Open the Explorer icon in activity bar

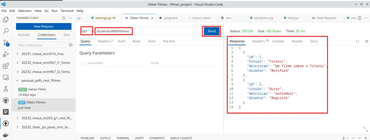tap(6, 19)
